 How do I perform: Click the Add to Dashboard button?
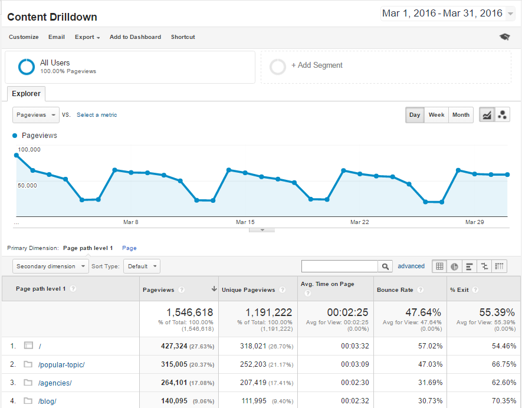tap(135, 37)
